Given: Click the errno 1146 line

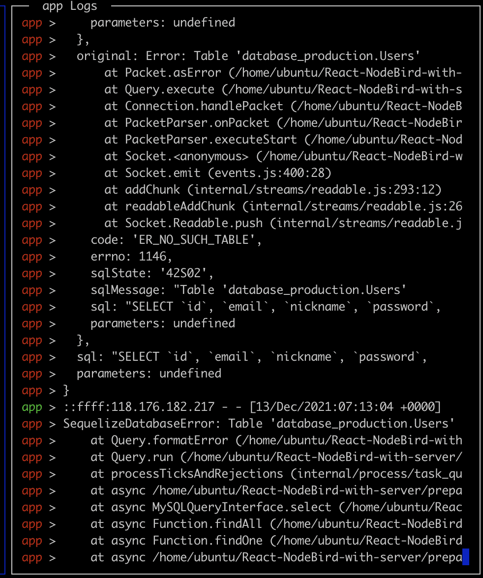Looking at the screenshot, I should [x=131, y=257].
